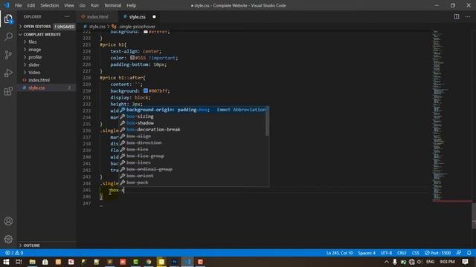The width and height of the screenshot is (476, 267).
Task: Open notifications bell in status bar
Action: tap(469, 253)
